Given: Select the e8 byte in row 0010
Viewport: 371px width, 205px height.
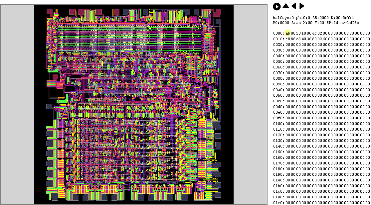Looking at the screenshot, I should point(288,39).
